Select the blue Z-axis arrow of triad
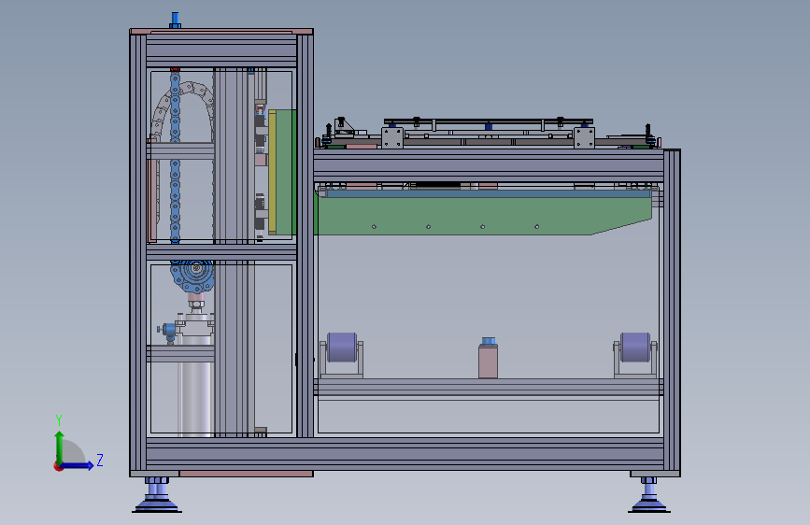 [x=77, y=465]
